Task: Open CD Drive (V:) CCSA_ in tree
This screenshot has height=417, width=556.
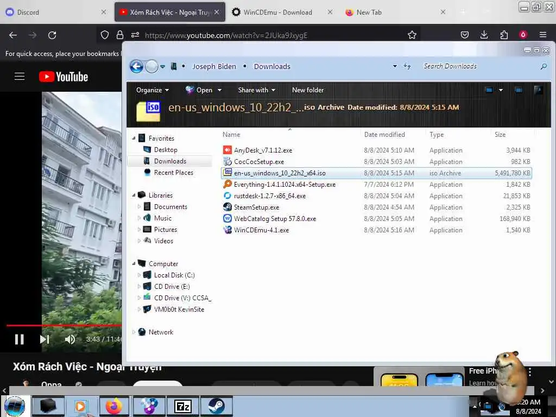Action: 182,298
